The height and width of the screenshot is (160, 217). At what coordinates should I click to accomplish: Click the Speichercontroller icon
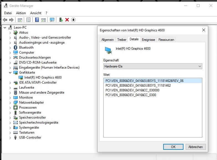click(x=16, y=117)
